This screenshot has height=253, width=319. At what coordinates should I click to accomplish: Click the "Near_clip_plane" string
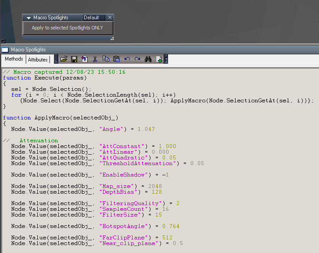[129, 243]
